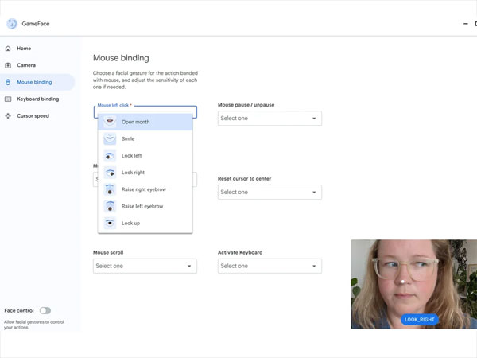
Task: Click the GameFace logo icon
Action: (x=12, y=24)
